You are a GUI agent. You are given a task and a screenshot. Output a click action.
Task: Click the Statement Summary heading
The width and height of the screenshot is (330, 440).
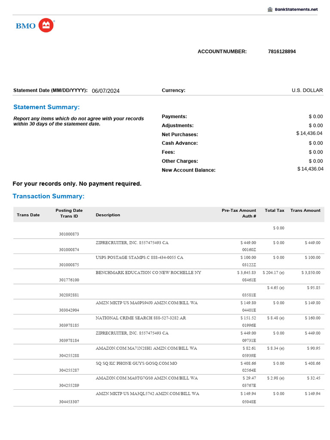tap(46, 107)
